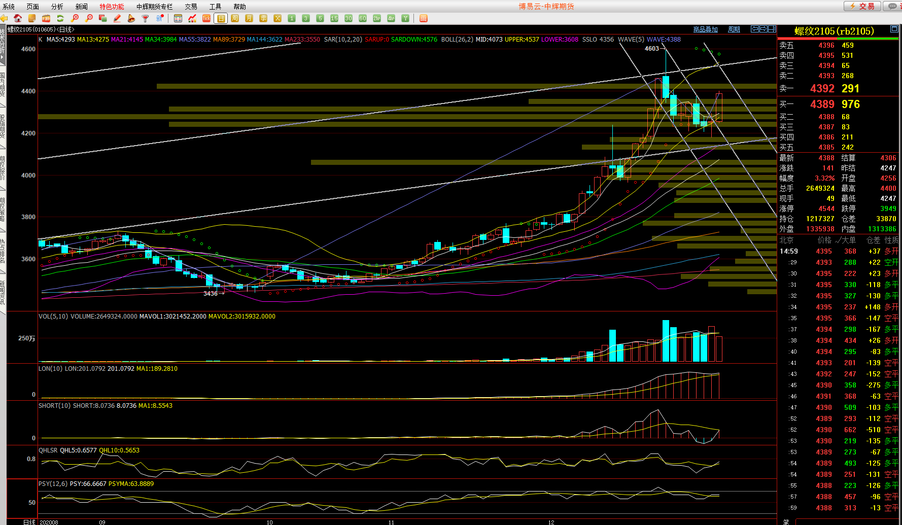
Task: Open the alert bell icon
Action: 131,18
